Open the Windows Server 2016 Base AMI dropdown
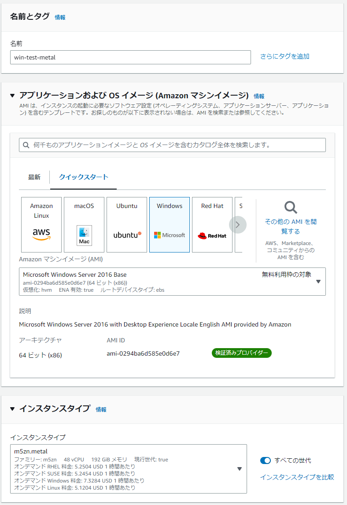This screenshot has width=347, height=505. pos(172,282)
